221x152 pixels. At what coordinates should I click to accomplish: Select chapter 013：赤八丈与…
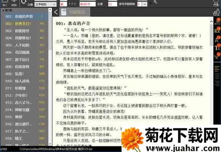pyautogui.click(x=24, y=102)
